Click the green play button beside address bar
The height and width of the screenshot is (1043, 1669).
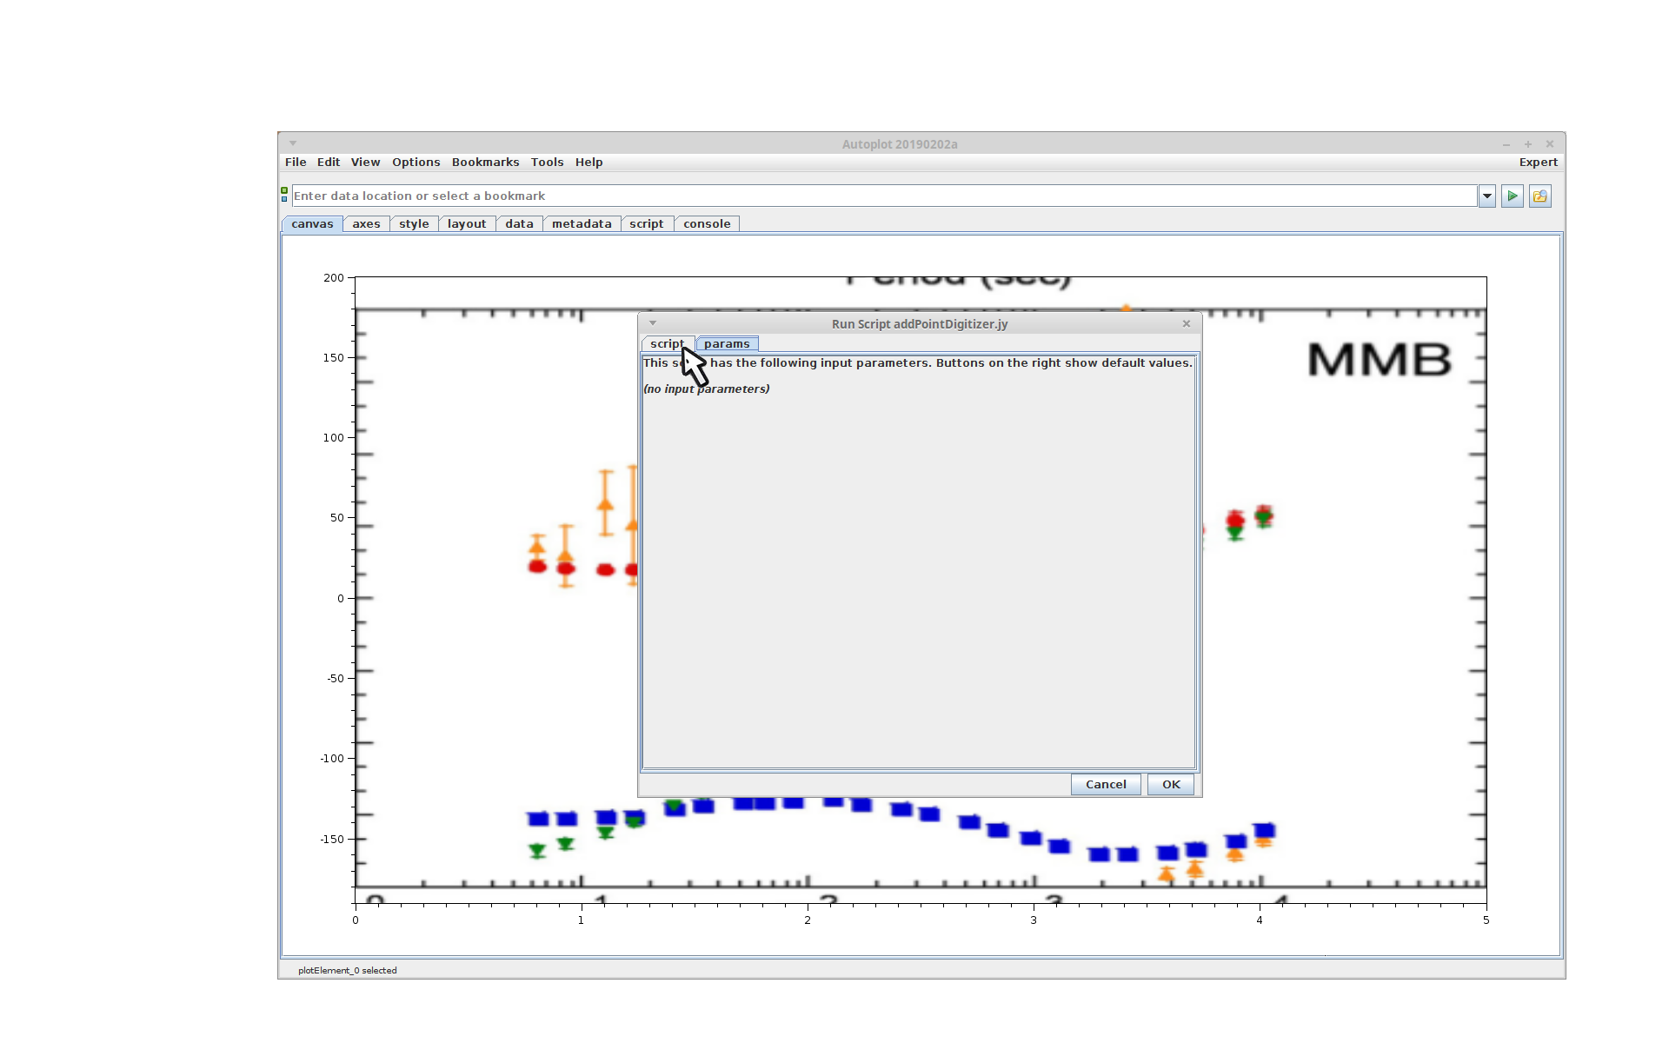pos(1513,196)
